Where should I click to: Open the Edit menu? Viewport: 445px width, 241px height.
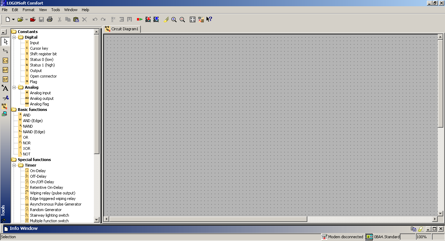pyautogui.click(x=15, y=10)
